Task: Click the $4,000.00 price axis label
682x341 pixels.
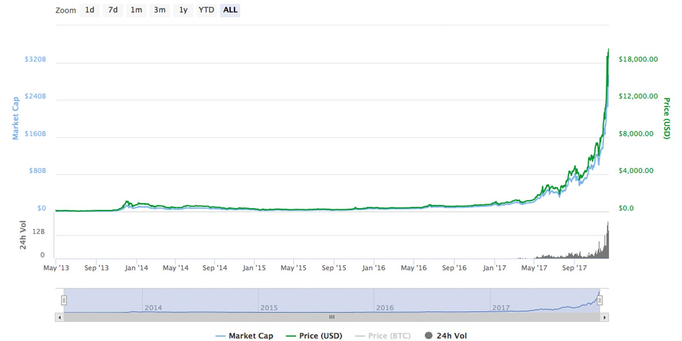Action: 636,171
